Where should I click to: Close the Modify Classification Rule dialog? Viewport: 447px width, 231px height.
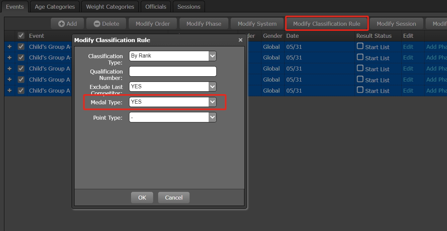tap(240, 40)
